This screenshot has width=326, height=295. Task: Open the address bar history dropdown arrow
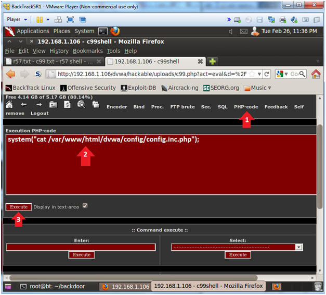click(x=259, y=74)
